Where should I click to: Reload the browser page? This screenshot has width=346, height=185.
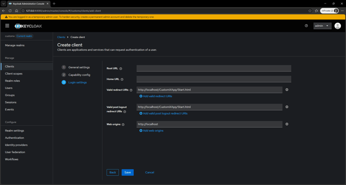10,11
